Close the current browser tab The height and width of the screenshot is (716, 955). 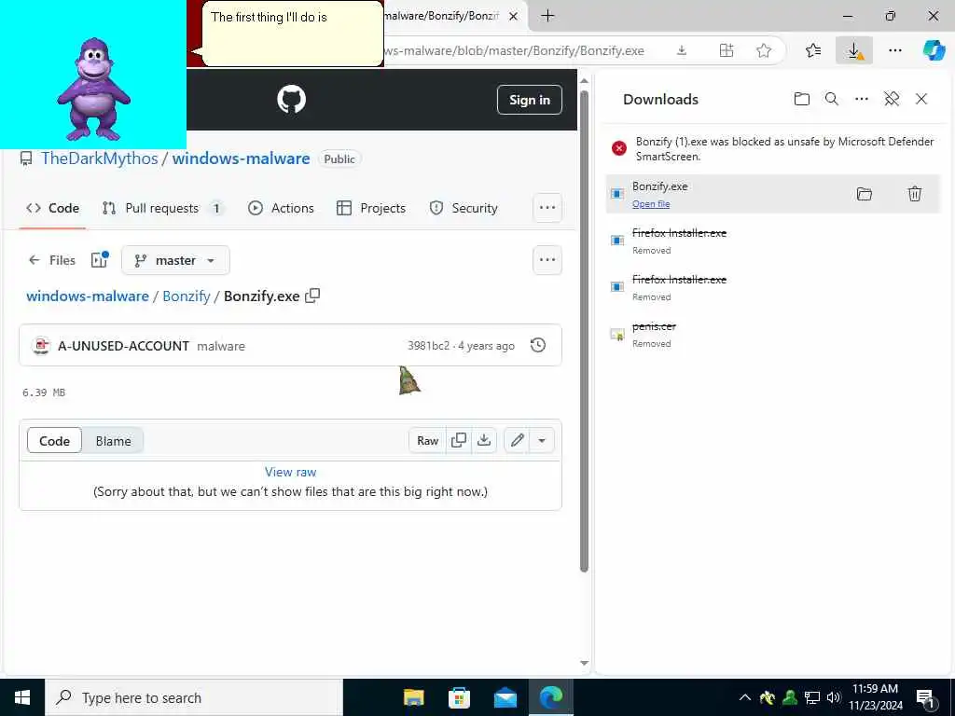(514, 17)
